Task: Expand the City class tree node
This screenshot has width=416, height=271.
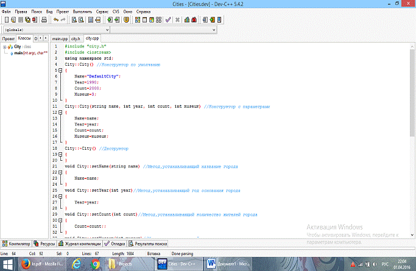Action: click(4, 46)
